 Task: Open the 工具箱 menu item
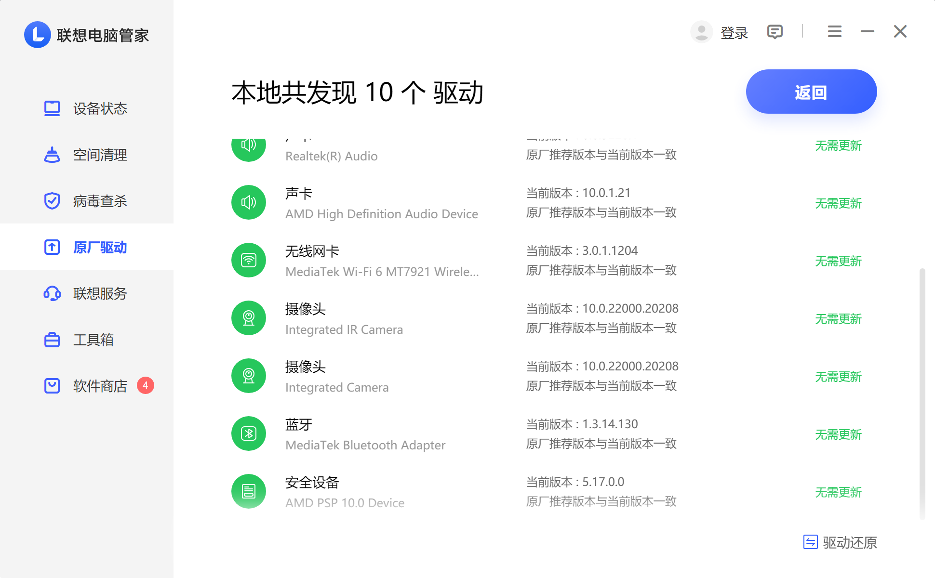(87, 340)
